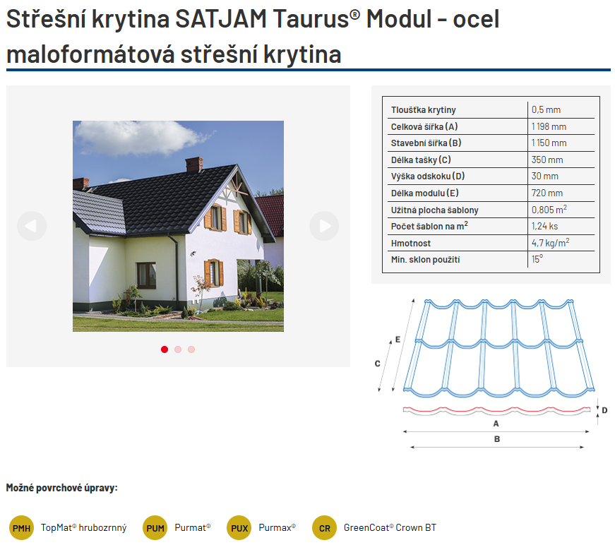Select the Purmax finish label
This screenshot has width=615, height=557.
click(277, 527)
